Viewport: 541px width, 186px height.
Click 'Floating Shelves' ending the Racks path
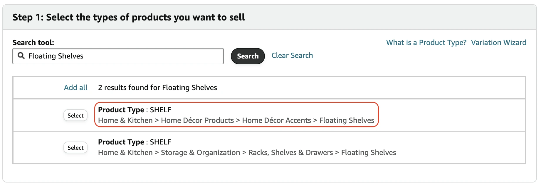[368, 153]
